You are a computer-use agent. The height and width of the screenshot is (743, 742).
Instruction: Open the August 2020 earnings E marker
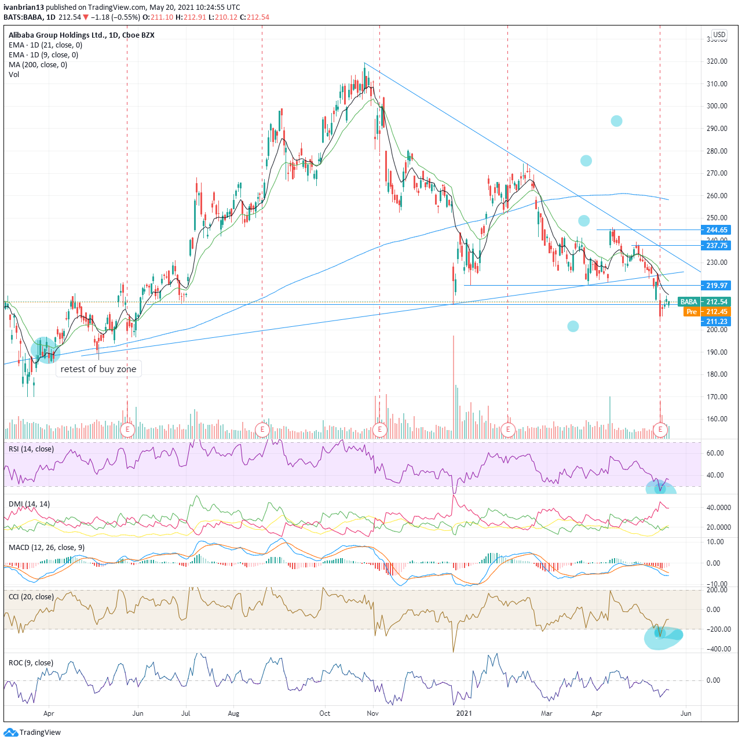pyautogui.click(x=262, y=429)
